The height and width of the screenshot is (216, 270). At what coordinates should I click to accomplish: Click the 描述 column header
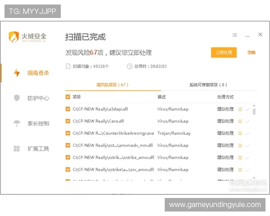point(162,97)
